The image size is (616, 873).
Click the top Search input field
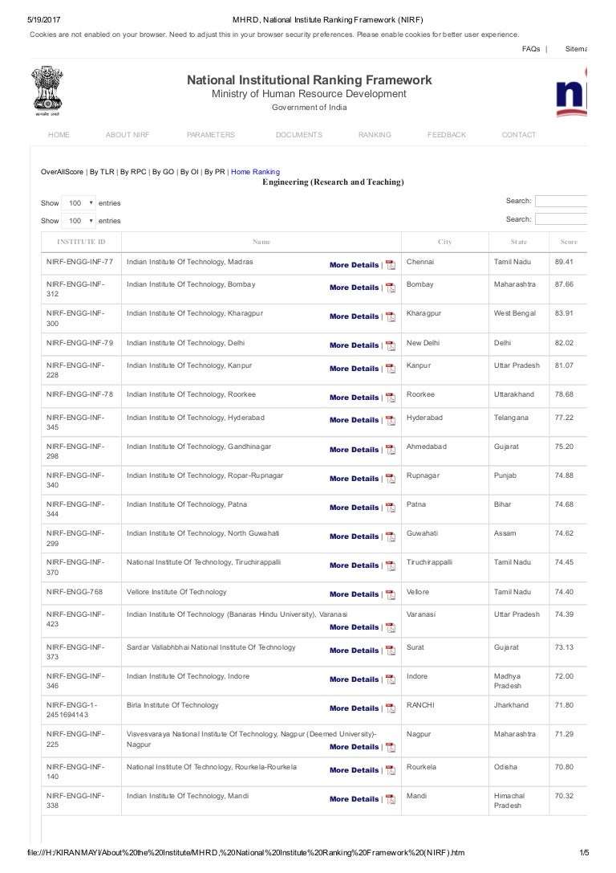pyautogui.click(x=561, y=201)
